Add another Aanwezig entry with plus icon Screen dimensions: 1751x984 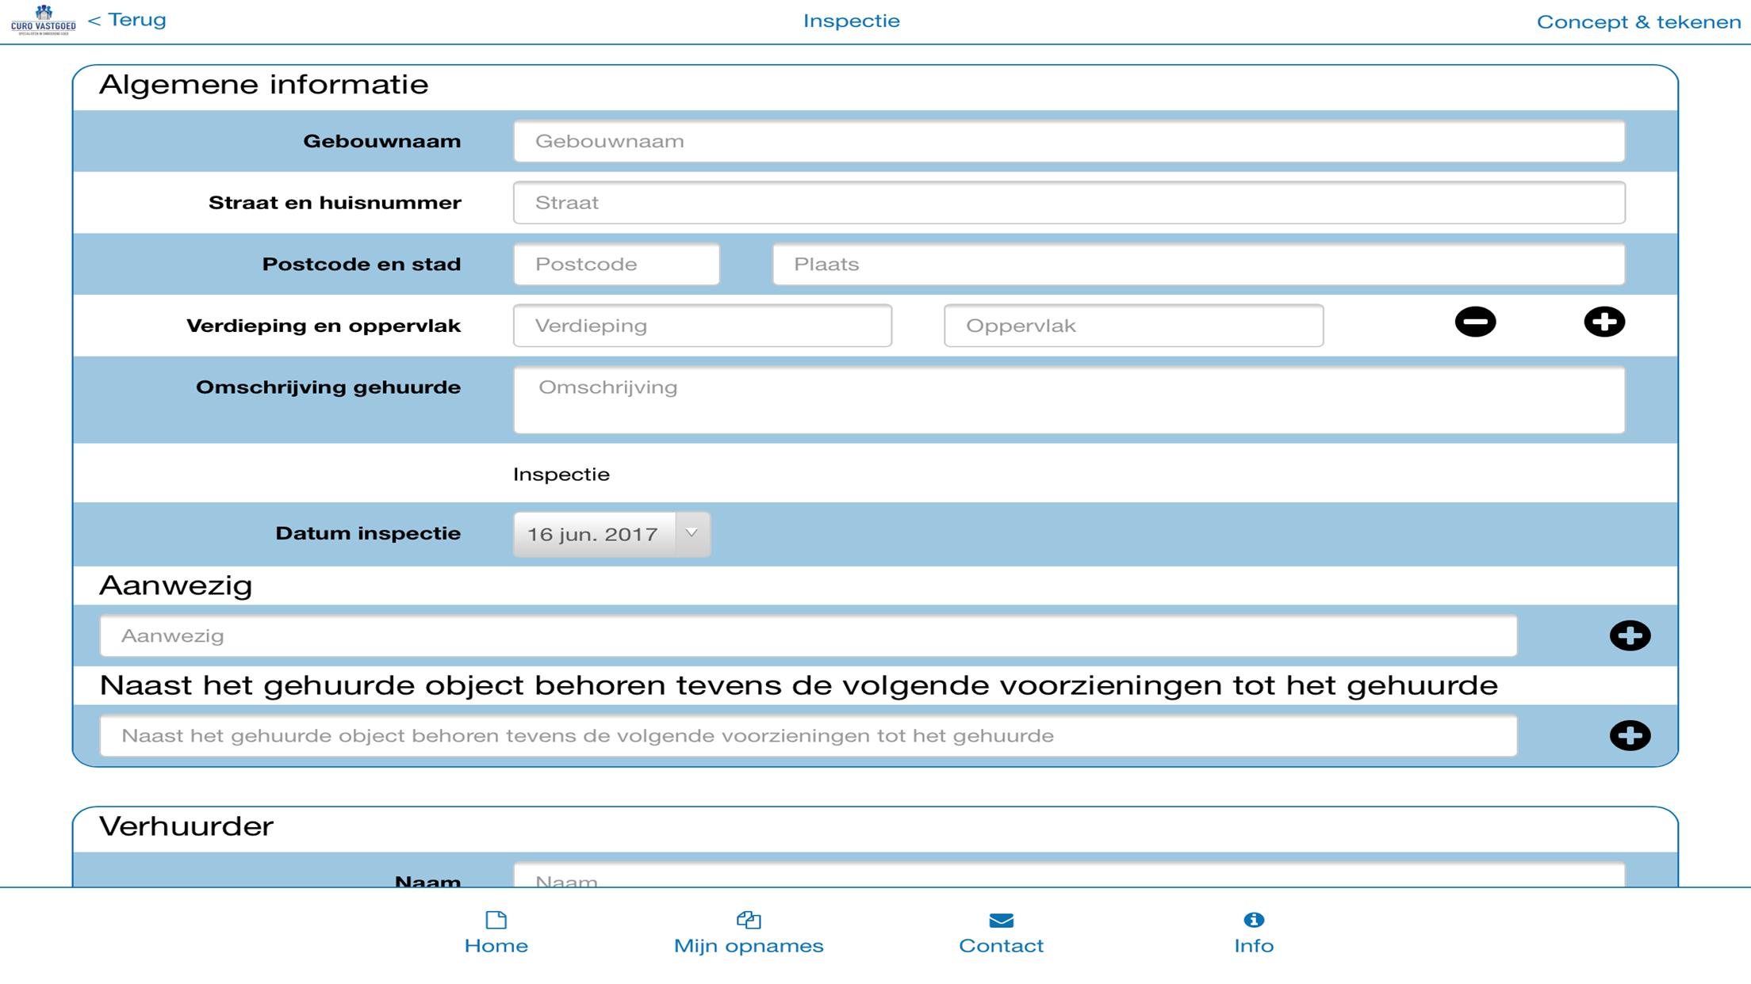tap(1630, 635)
